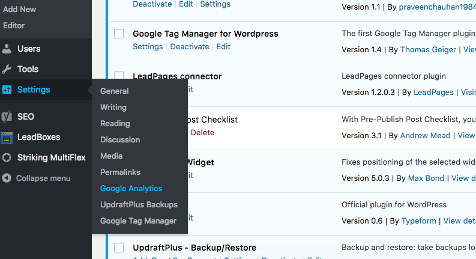Image resolution: width=476 pixels, height=259 pixels.
Task: Click Settings under Google Tag Manager for Wordpress
Action: [148, 47]
